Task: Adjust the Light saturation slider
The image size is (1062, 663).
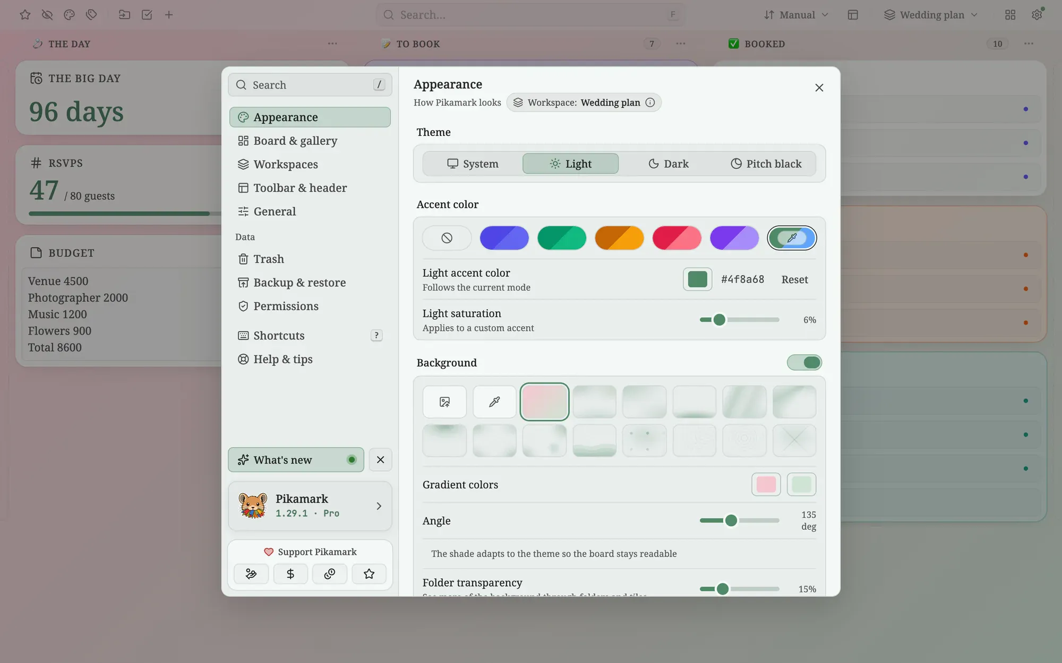Action: click(739, 320)
